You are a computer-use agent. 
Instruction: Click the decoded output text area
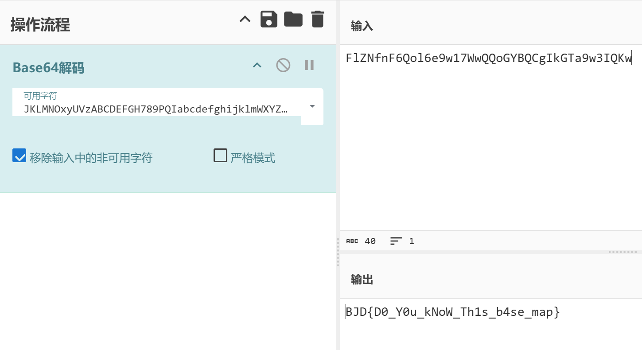(x=452, y=312)
